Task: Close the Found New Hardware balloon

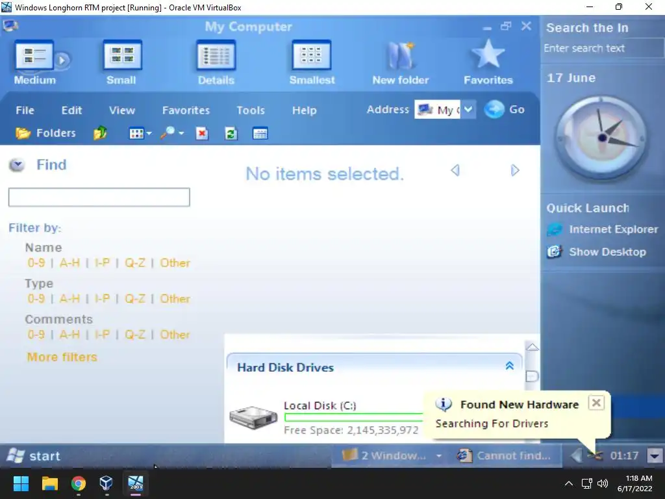Action: pyautogui.click(x=596, y=403)
